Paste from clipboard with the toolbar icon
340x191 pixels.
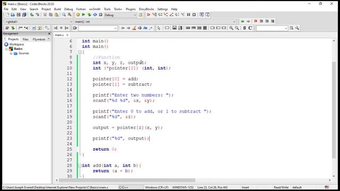[x=56, y=15]
